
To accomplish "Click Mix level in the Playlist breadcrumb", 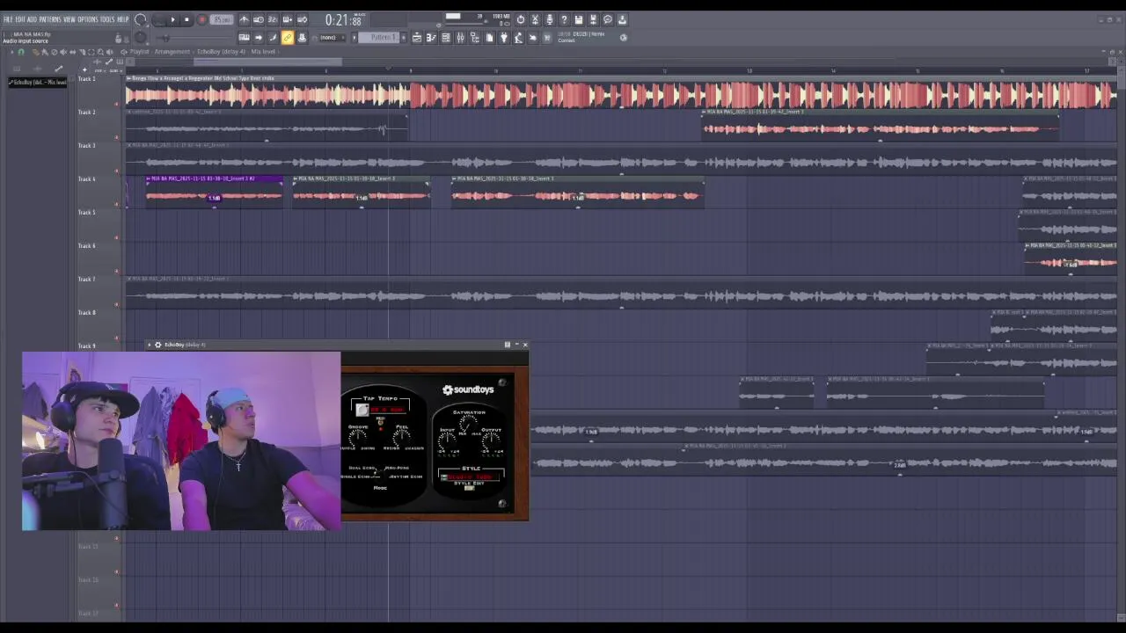I will click(x=263, y=52).
